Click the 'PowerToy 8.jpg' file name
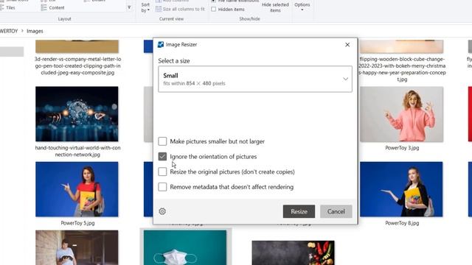 [402, 223]
